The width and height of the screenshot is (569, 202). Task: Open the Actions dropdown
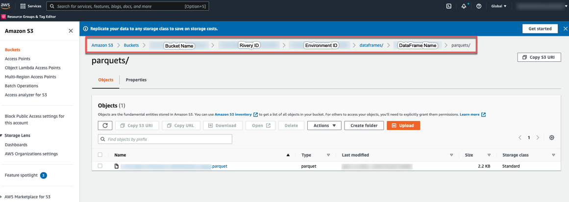coord(324,126)
